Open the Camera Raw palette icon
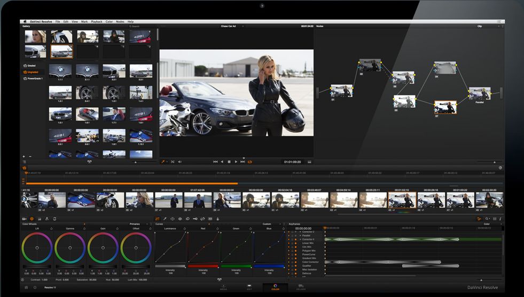This screenshot has width=524, height=297. point(24,219)
